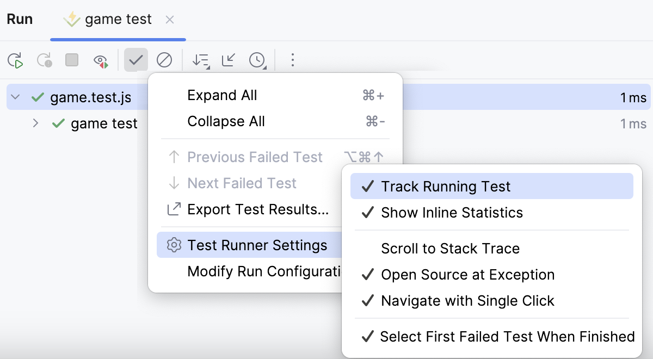Click Expand All in the menu
This screenshot has width=653, height=359.
click(x=222, y=95)
